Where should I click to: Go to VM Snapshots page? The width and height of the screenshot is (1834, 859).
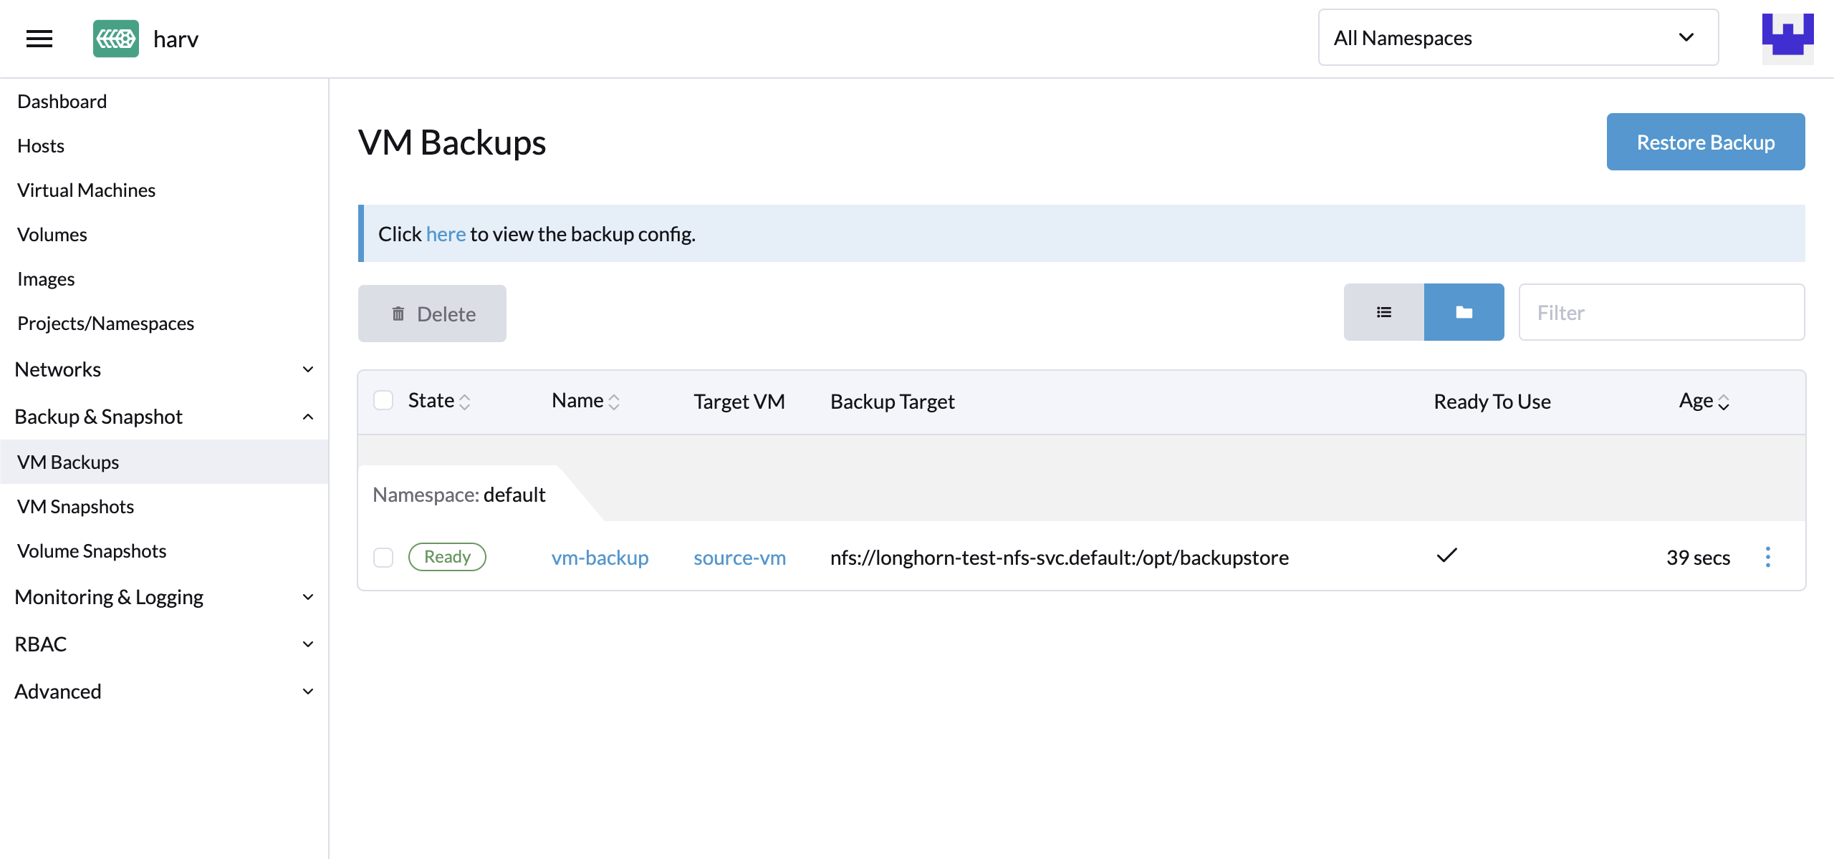pyautogui.click(x=75, y=506)
